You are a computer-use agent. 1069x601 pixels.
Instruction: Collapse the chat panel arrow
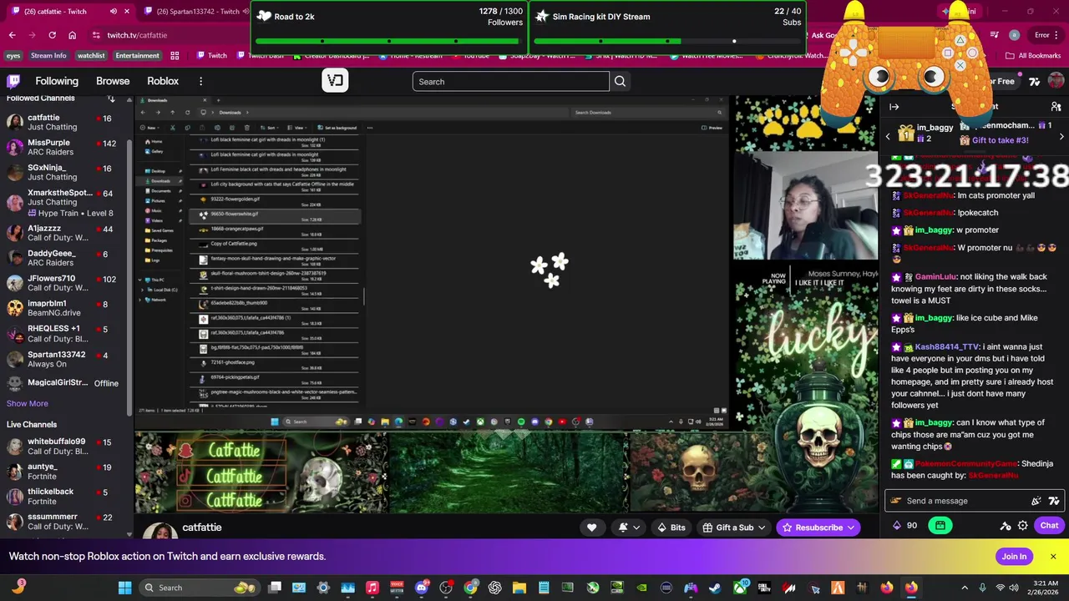coord(894,107)
